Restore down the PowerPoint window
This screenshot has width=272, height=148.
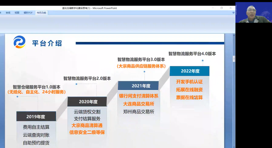point(222,8)
